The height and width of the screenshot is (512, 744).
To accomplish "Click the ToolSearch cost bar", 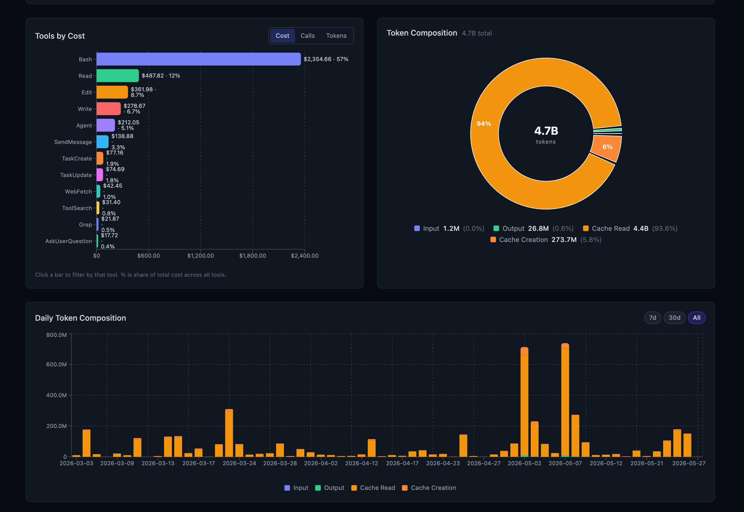I will pyautogui.click(x=98, y=208).
